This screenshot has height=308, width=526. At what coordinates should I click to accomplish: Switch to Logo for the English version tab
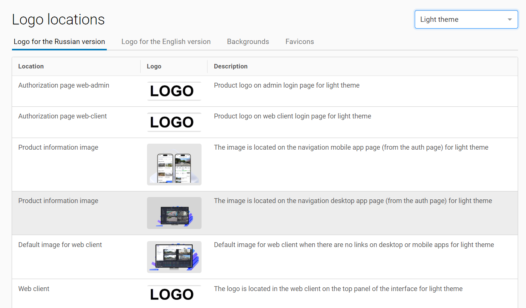coord(166,42)
